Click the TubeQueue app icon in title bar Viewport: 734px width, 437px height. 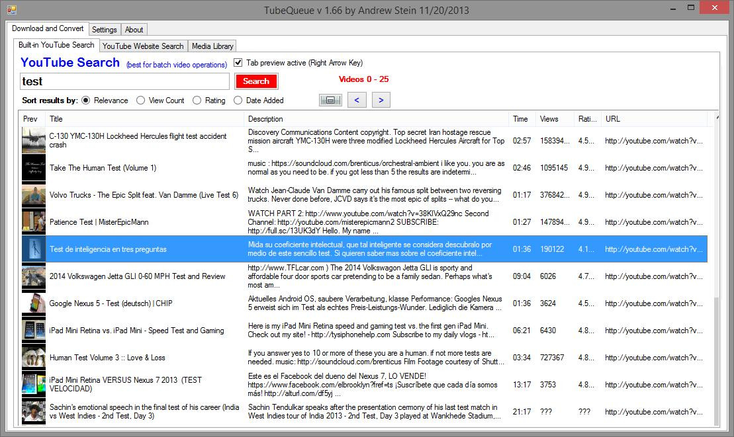click(12, 9)
